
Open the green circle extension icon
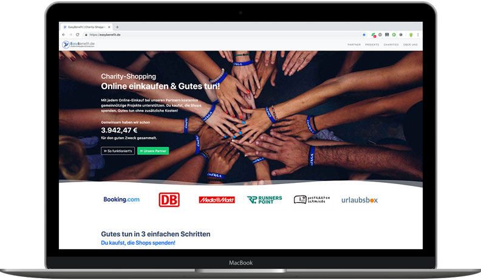click(394, 35)
